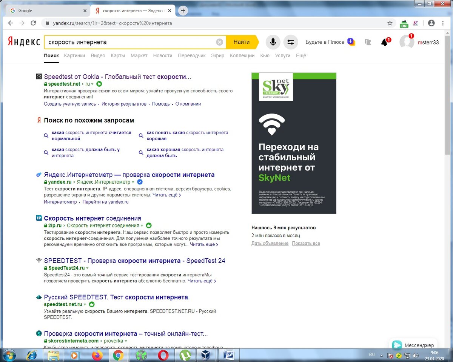Open the Скорость интернет соединения 2ip result
This screenshot has width=453, height=362.
coord(92,218)
